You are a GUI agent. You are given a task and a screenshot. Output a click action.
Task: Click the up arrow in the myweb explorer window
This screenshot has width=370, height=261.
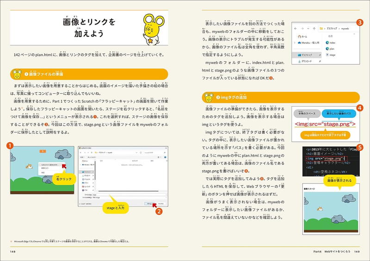point(314,29)
